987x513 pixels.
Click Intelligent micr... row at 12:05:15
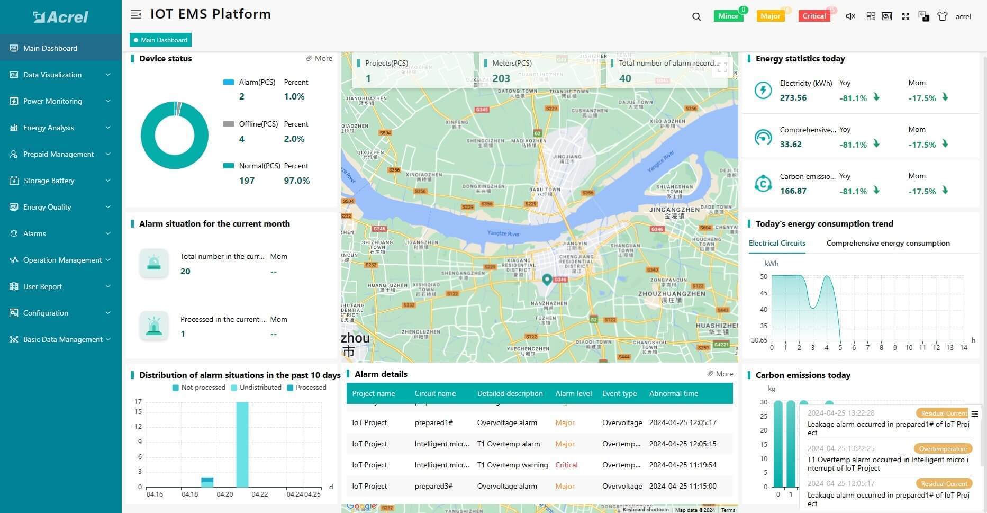tap(540, 444)
